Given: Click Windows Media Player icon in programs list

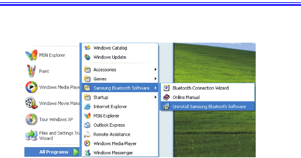Looking at the screenshot, I should pyautogui.click(x=87, y=143).
